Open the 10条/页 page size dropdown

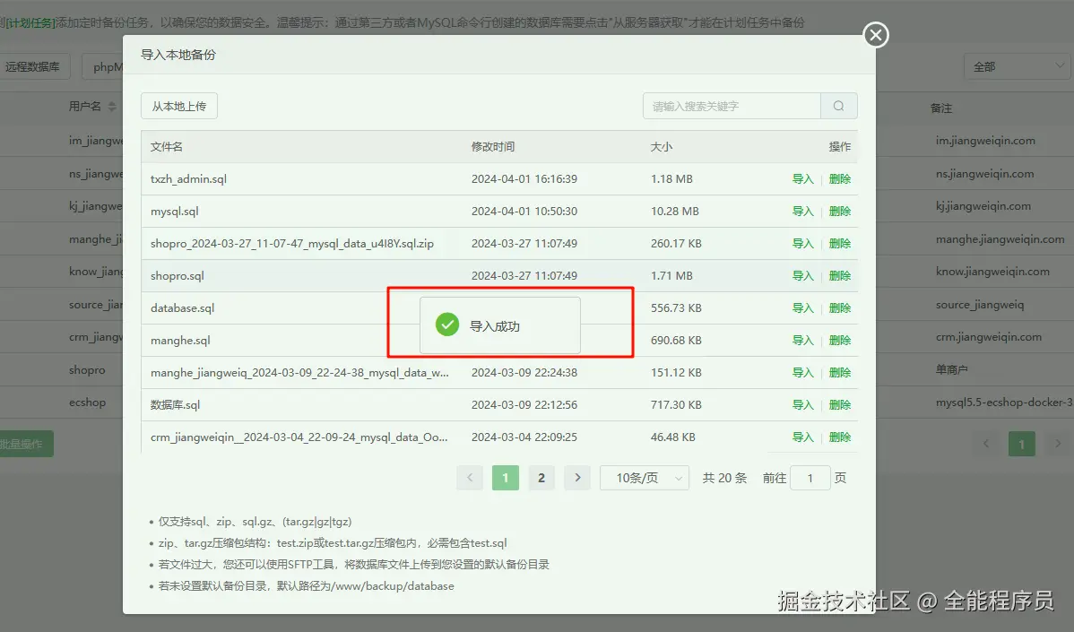coord(645,478)
